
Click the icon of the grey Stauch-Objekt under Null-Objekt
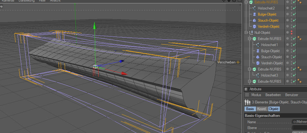click(x=258, y=57)
